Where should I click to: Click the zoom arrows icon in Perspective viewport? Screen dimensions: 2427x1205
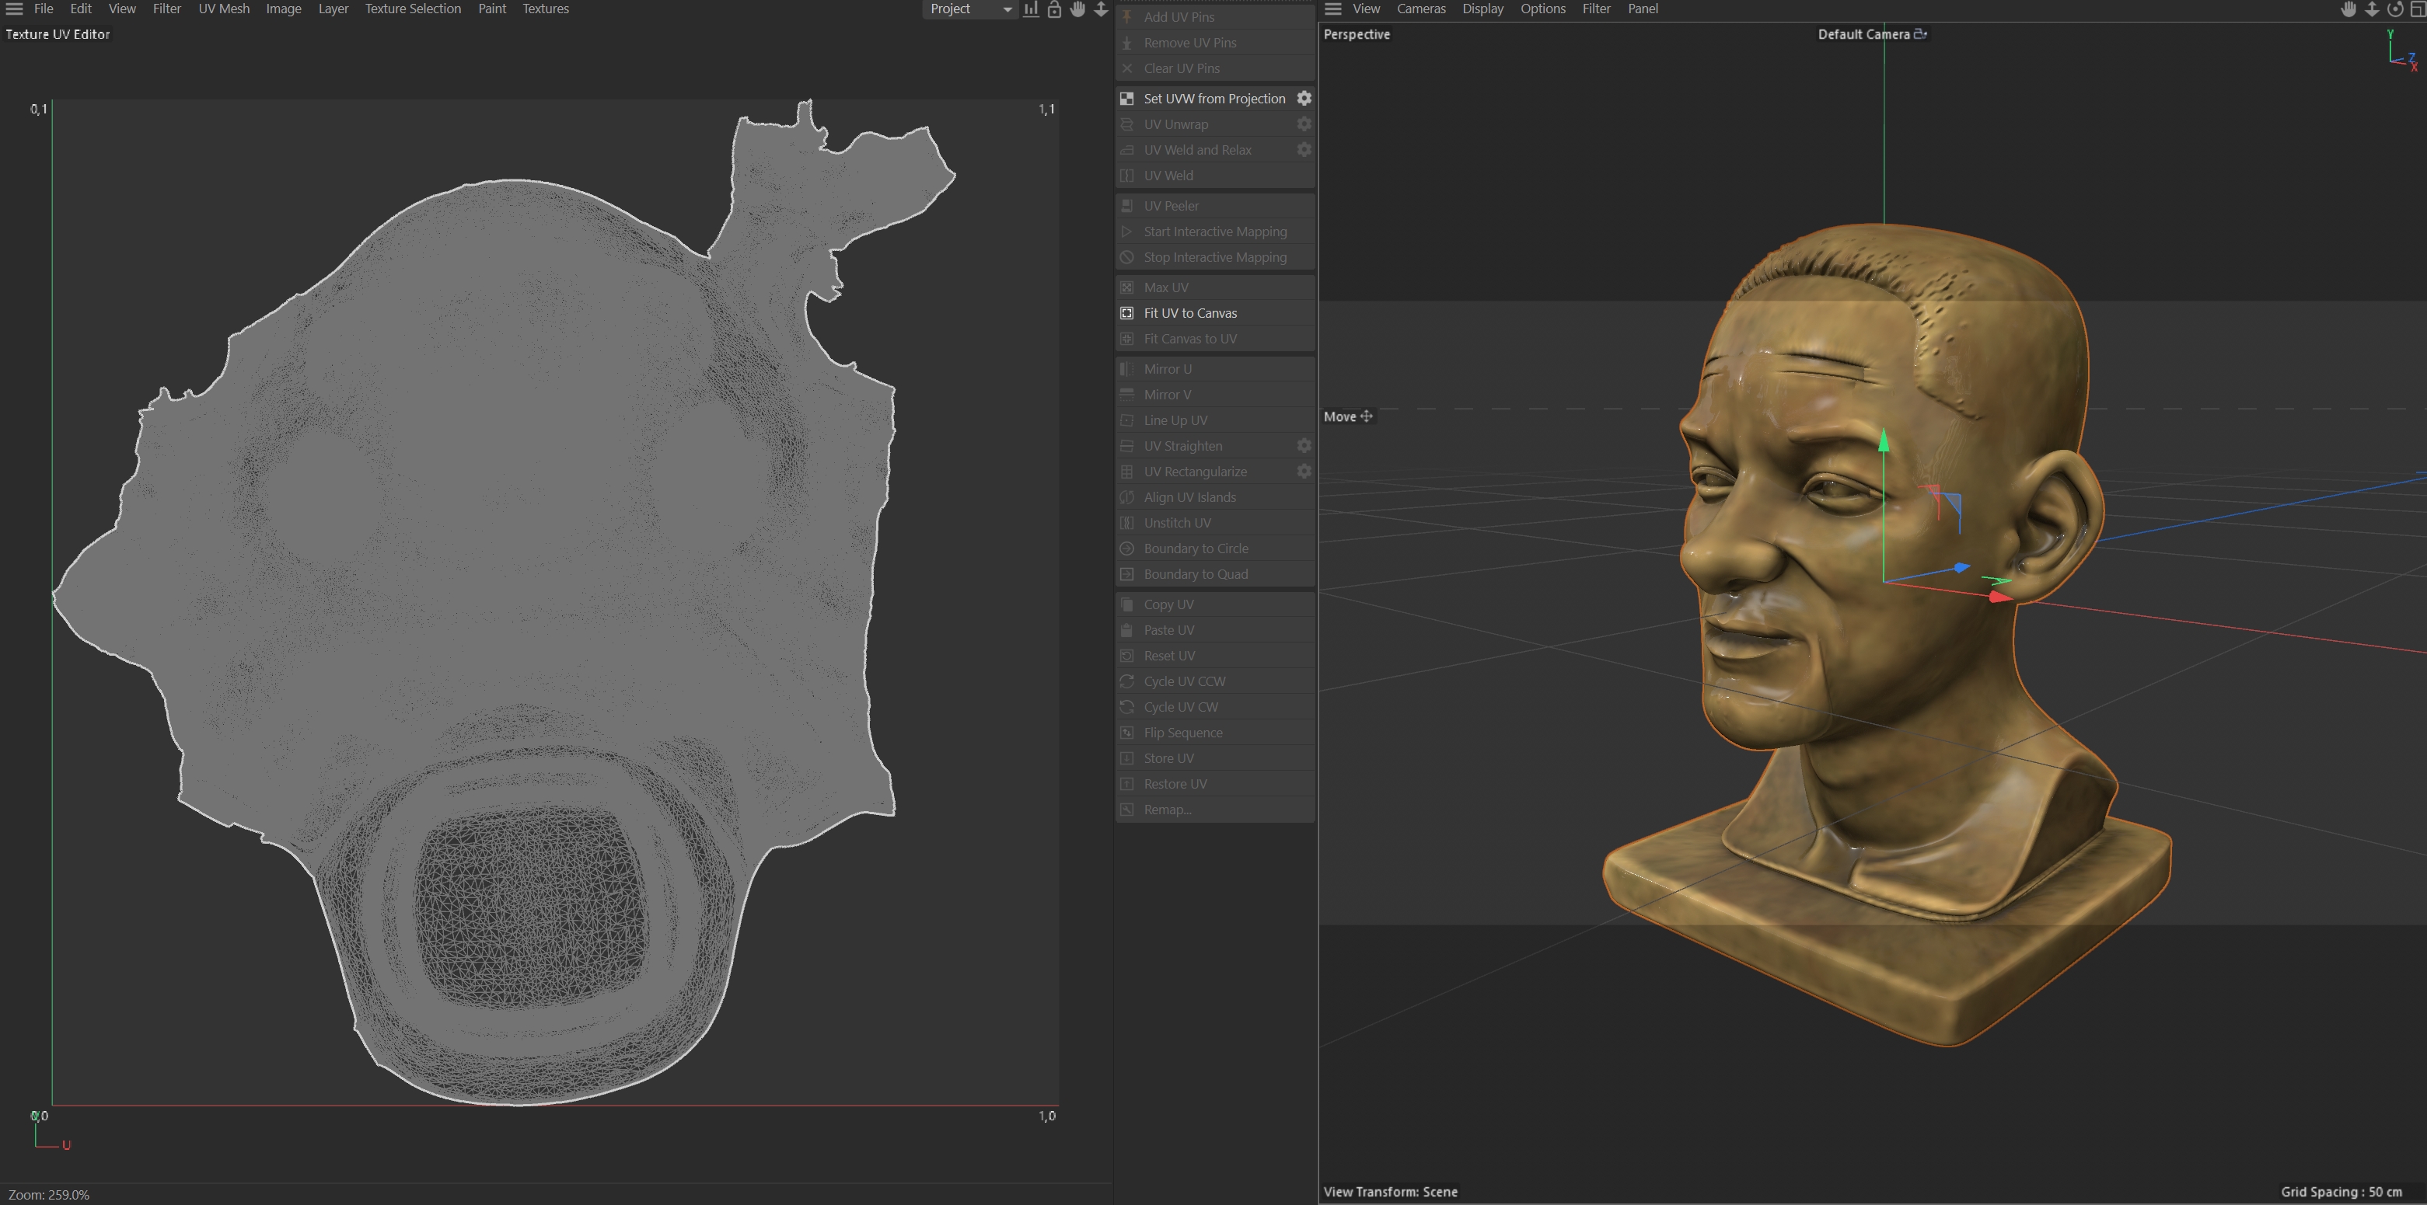[x=2373, y=9]
